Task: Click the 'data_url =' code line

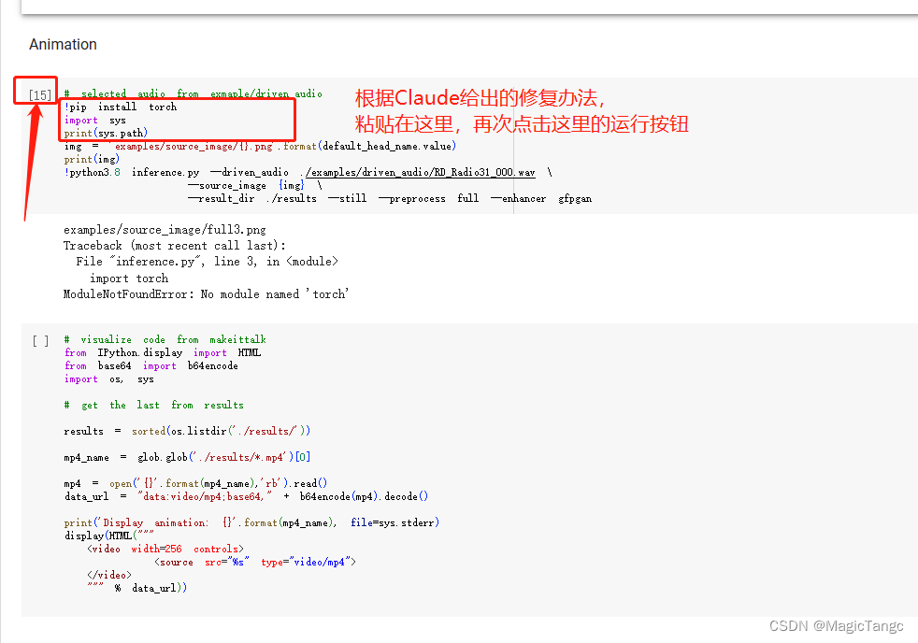Action: [247, 496]
